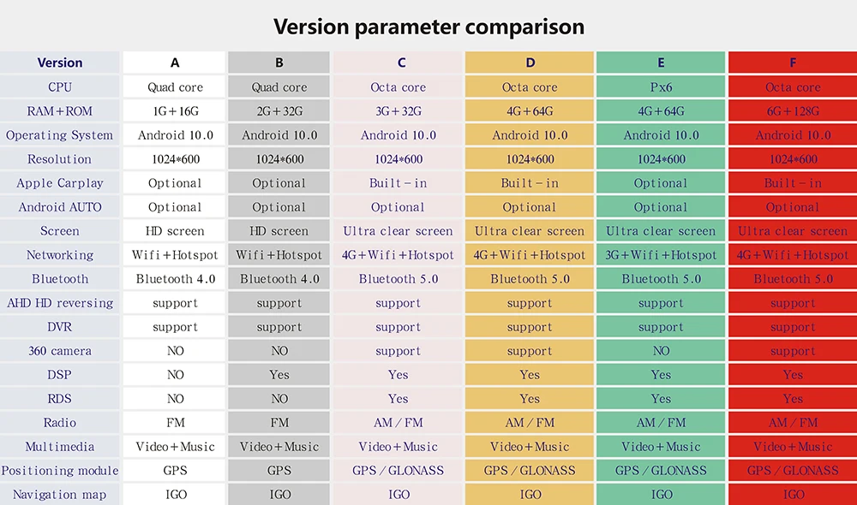The width and height of the screenshot is (857, 505).
Task: Select the red Version F header
Action: click(793, 62)
